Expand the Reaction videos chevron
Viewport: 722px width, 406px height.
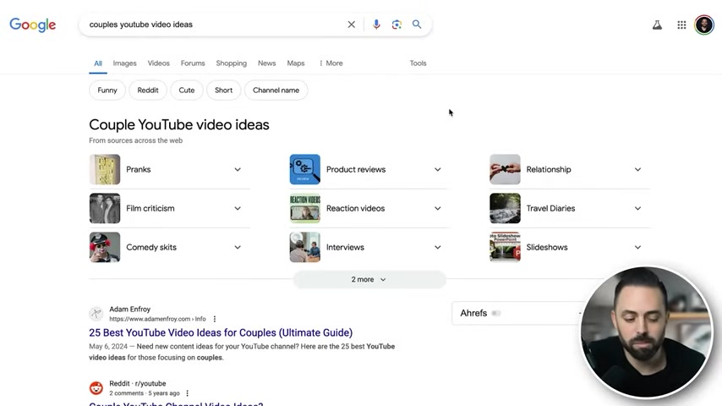pyautogui.click(x=437, y=208)
